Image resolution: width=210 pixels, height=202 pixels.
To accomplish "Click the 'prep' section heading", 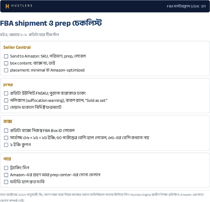I will pos(8,85).
